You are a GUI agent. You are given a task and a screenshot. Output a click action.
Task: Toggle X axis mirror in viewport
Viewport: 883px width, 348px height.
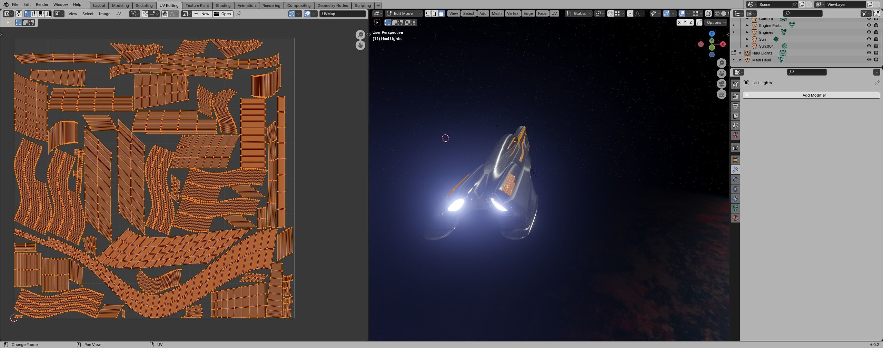pos(679,22)
